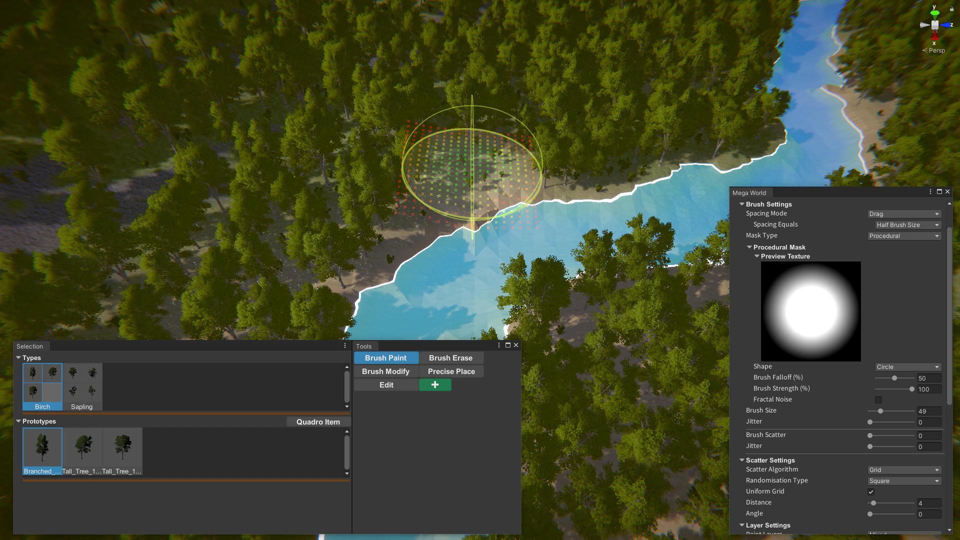960x540 pixels.
Task: Click the blue Z axis cone on gizmo
Action: pos(945,25)
